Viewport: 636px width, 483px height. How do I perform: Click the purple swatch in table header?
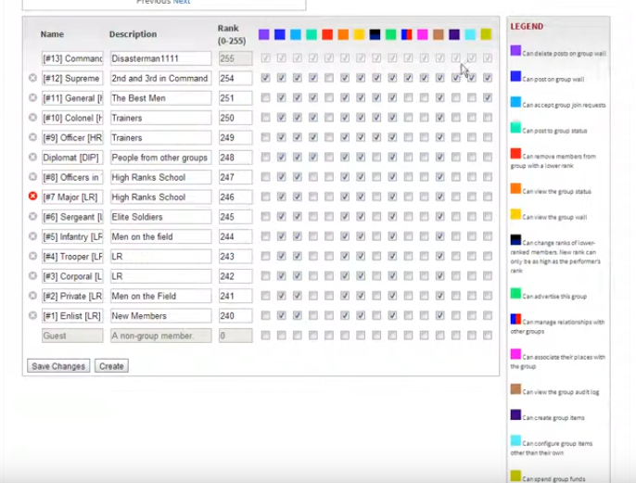point(264,34)
